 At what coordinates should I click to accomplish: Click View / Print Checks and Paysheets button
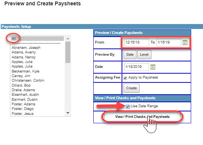(142, 116)
